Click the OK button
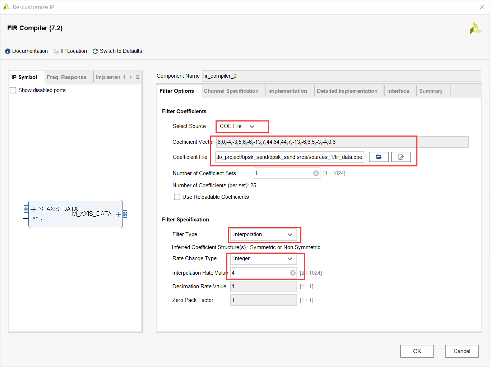The image size is (490, 367). [417, 351]
